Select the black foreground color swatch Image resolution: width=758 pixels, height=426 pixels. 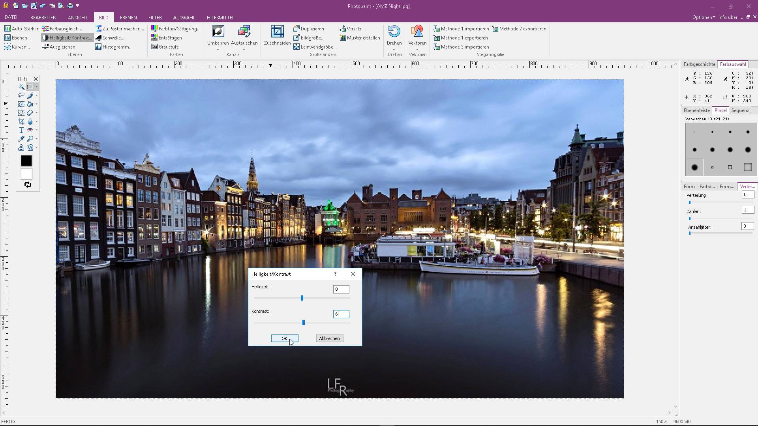26,161
